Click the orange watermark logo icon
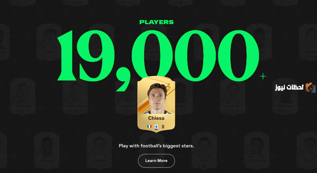This screenshot has height=173, width=317. 310,88
